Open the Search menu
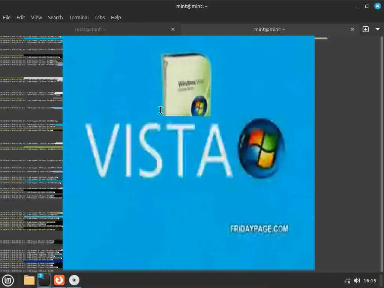This screenshot has width=384, height=288. [x=55, y=17]
